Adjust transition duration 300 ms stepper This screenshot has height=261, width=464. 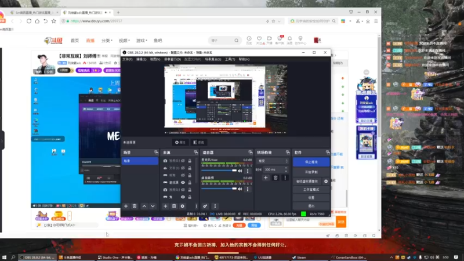[x=286, y=169]
